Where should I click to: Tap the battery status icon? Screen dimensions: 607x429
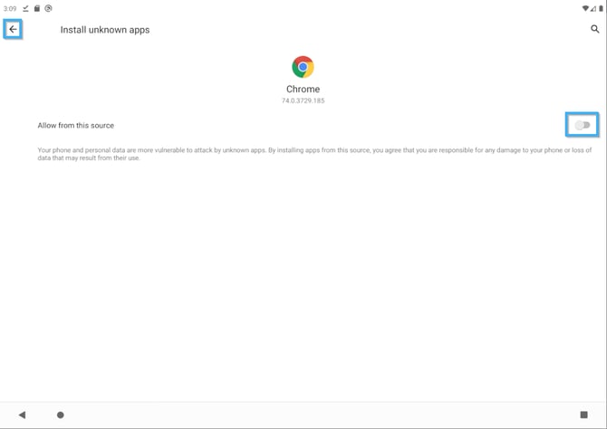coord(601,8)
